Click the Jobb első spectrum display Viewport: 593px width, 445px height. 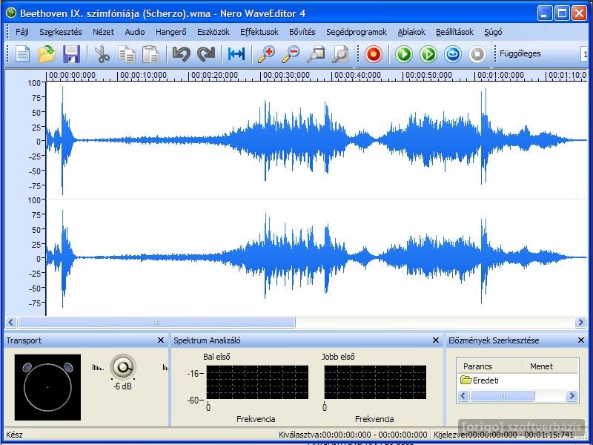tap(375, 382)
